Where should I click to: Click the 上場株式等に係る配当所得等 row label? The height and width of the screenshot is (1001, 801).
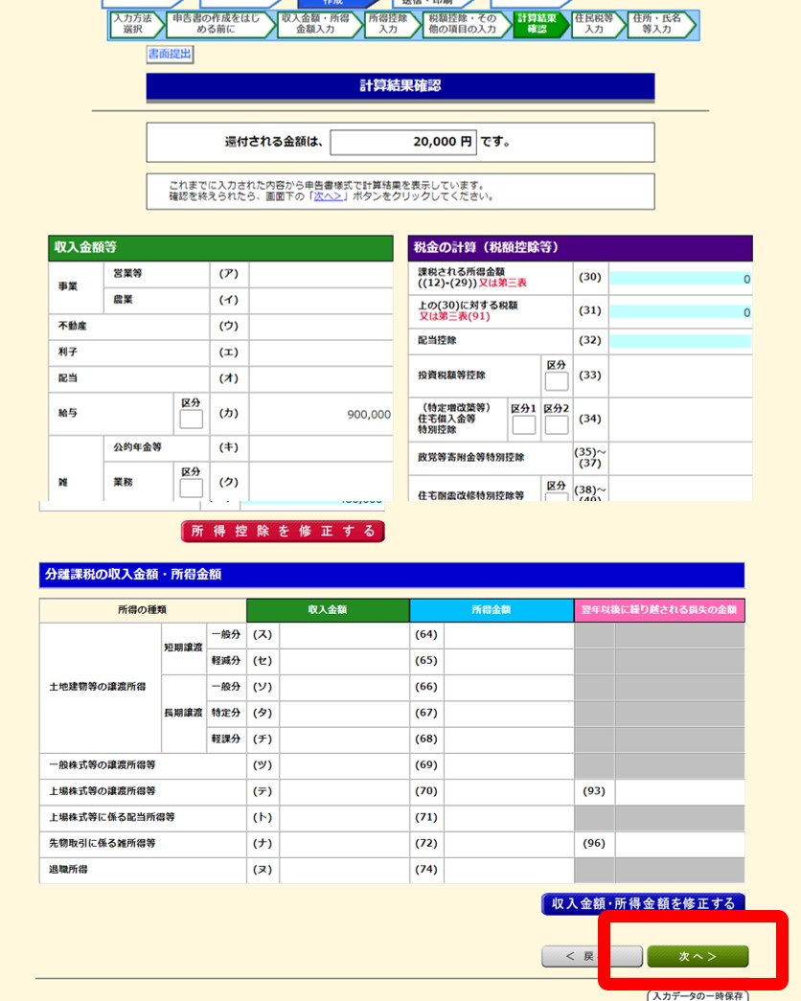click(112, 817)
